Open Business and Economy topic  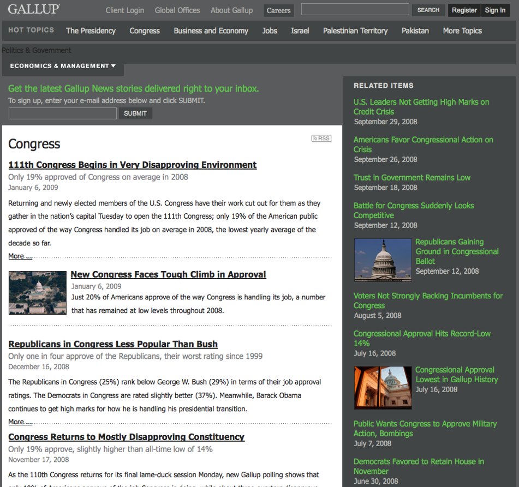click(x=211, y=31)
